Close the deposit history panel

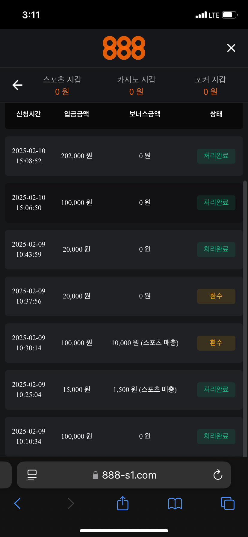tap(231, 48)
